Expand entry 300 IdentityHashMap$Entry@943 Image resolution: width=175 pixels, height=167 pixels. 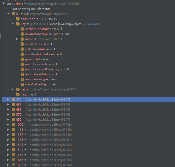tap(8, 99)
